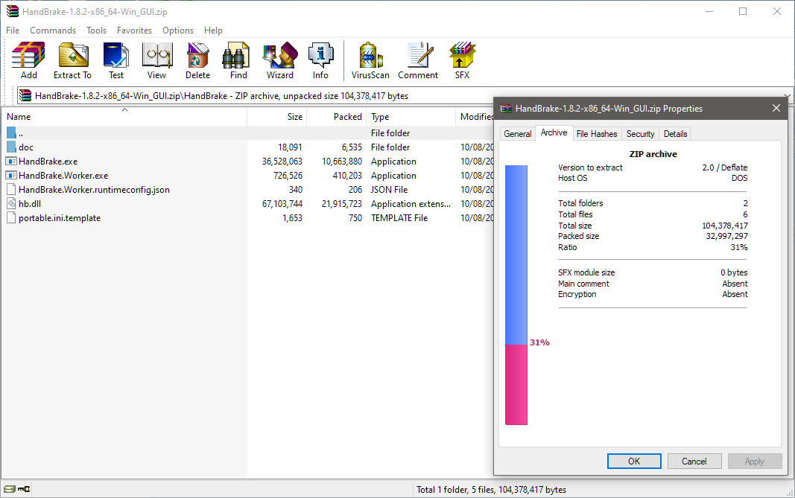
Task: Click the Add toolbar icon
Action: 28,55
